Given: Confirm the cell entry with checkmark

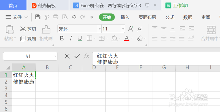Looking at the screenshot, I should point(77,56).
